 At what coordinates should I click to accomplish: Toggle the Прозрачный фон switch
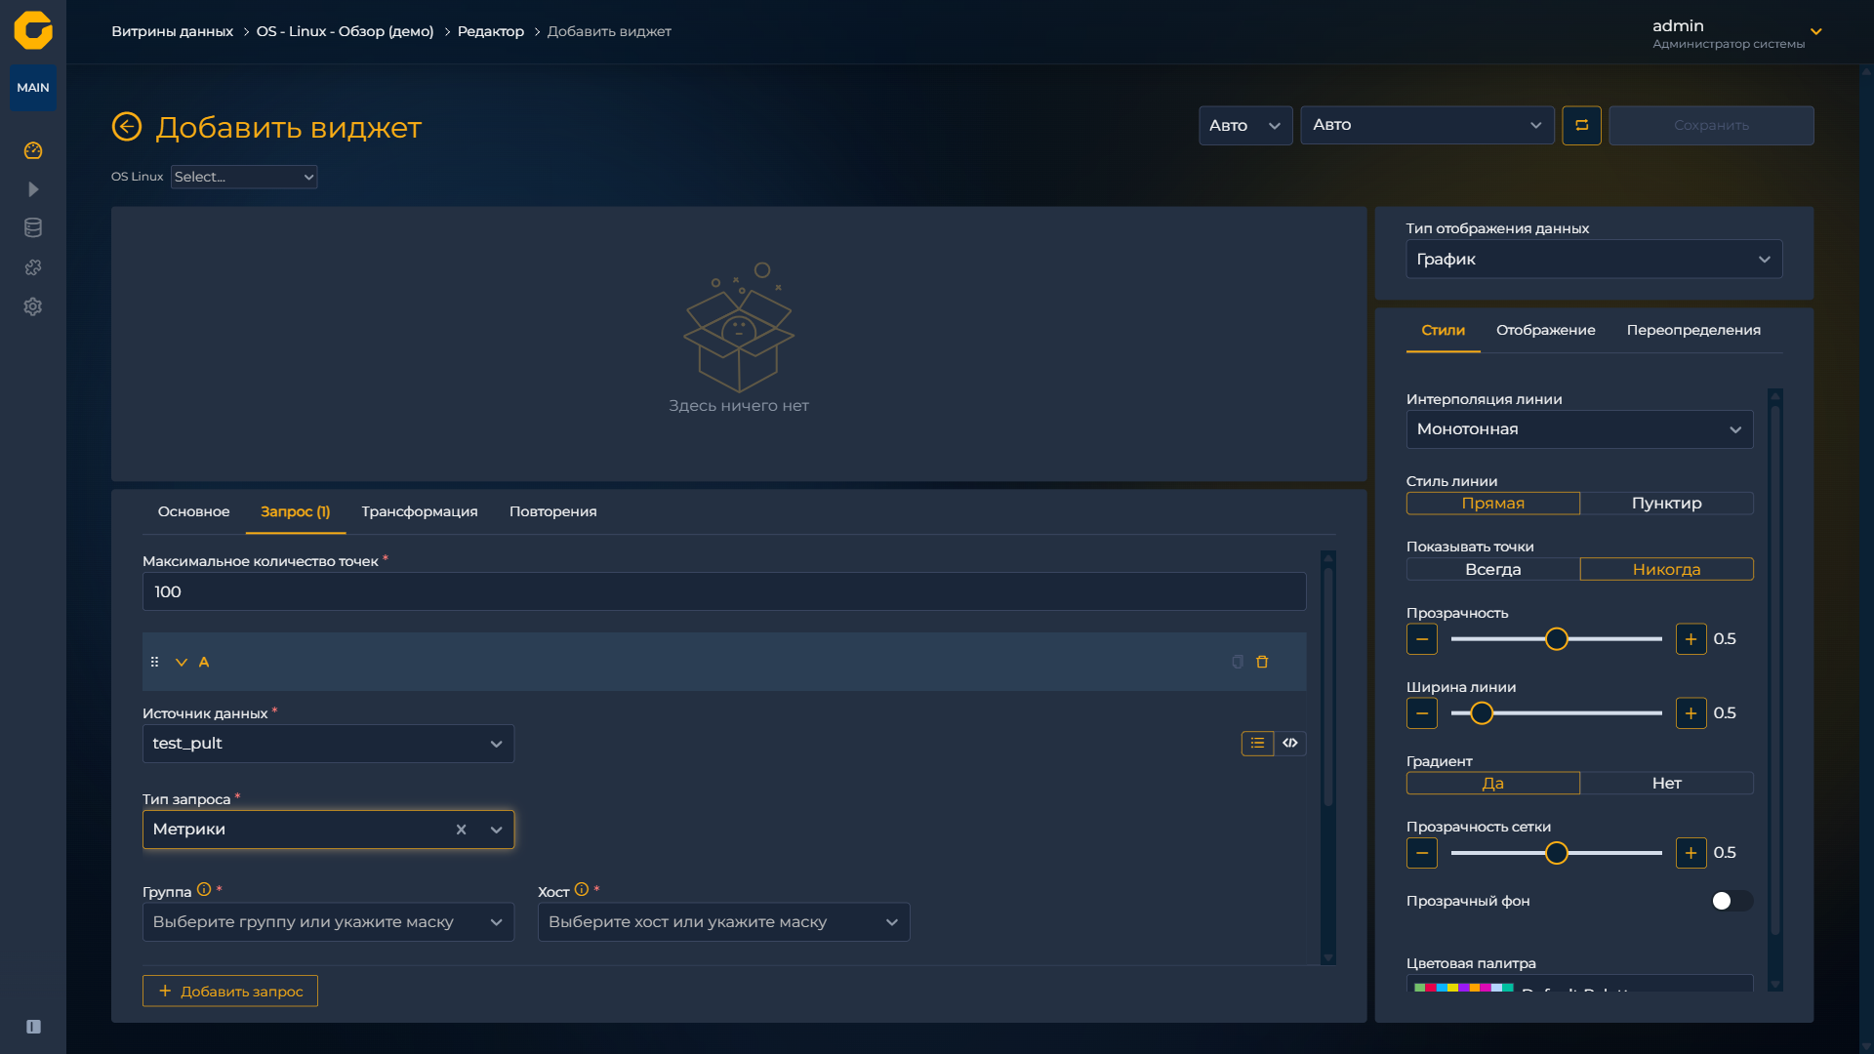click(1732, 901)
